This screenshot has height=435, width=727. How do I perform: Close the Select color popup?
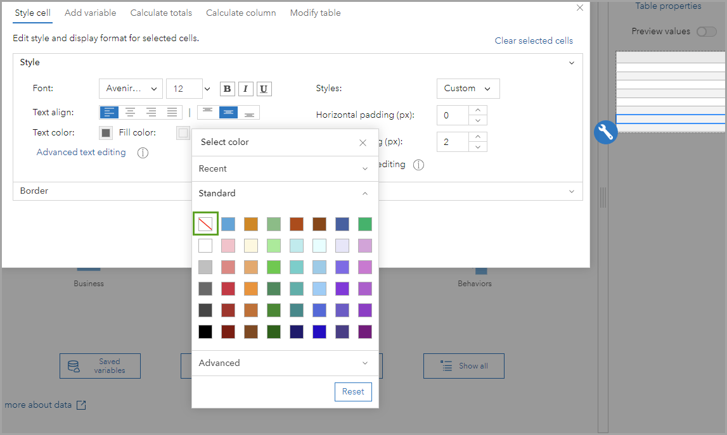(x=363, y=142)
